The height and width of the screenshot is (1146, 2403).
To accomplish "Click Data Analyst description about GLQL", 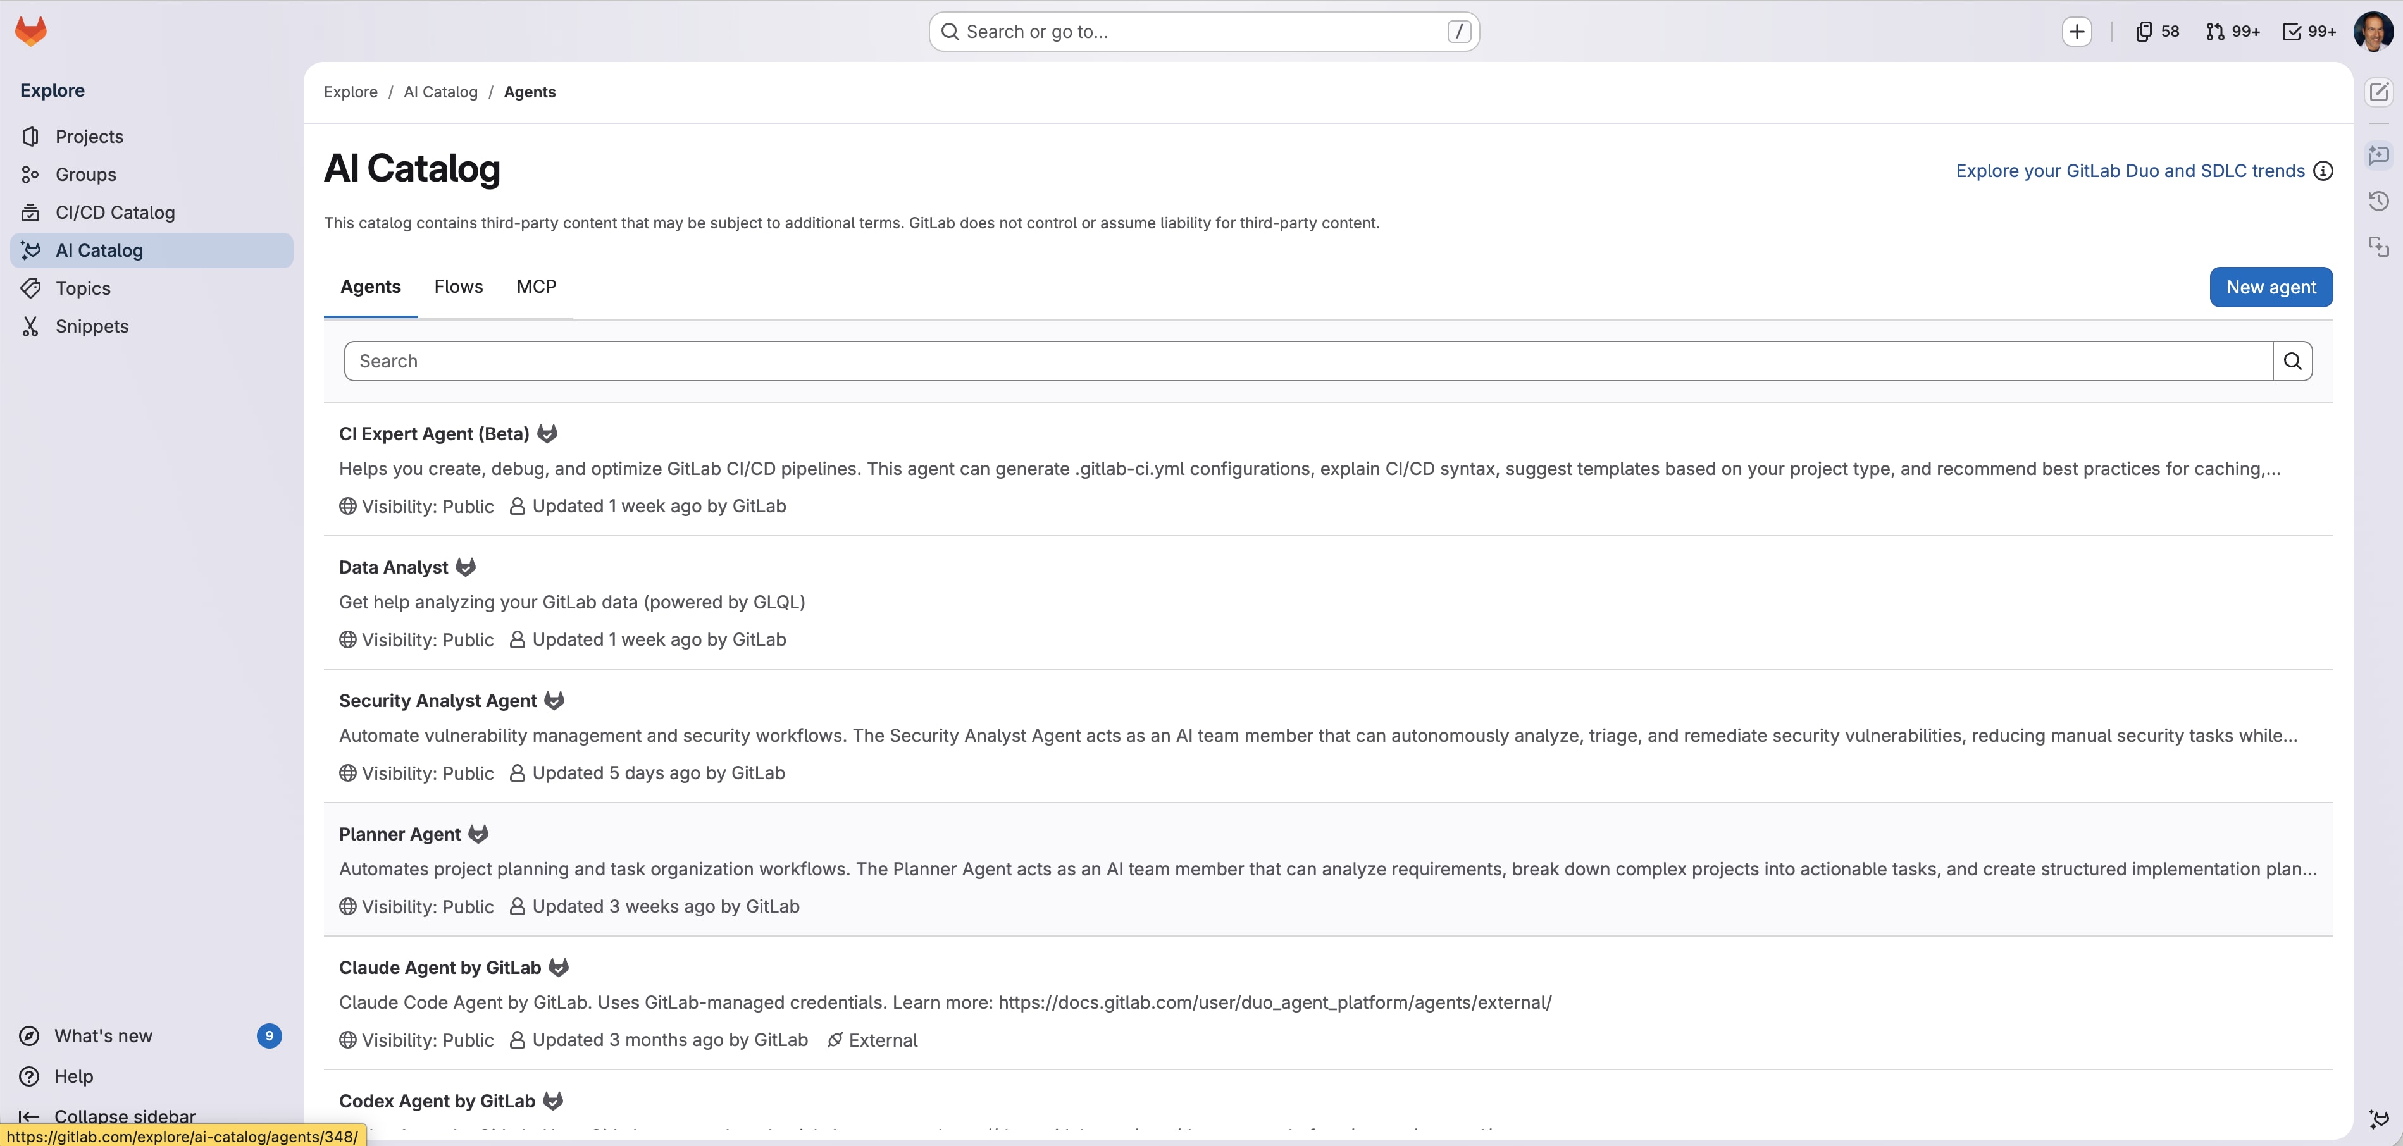I will (x=572, y=601).
